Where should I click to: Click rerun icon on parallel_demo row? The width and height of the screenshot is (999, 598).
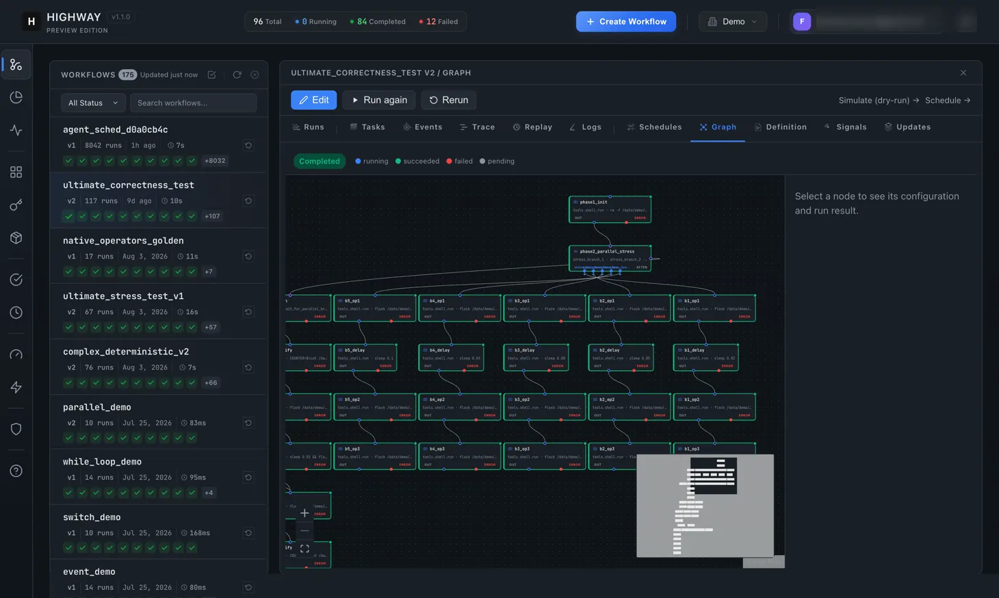point(248,422)
